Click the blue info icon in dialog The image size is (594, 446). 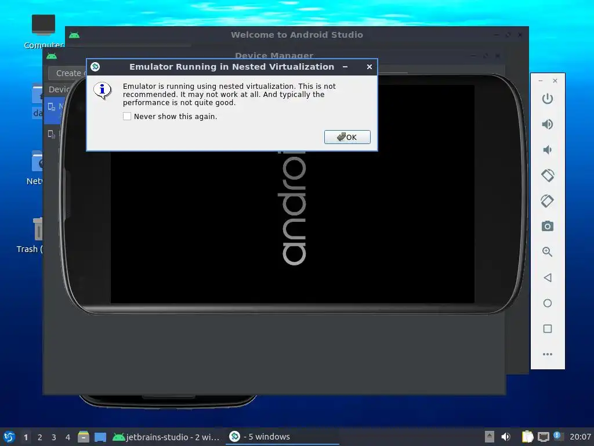tap(102, 90)
